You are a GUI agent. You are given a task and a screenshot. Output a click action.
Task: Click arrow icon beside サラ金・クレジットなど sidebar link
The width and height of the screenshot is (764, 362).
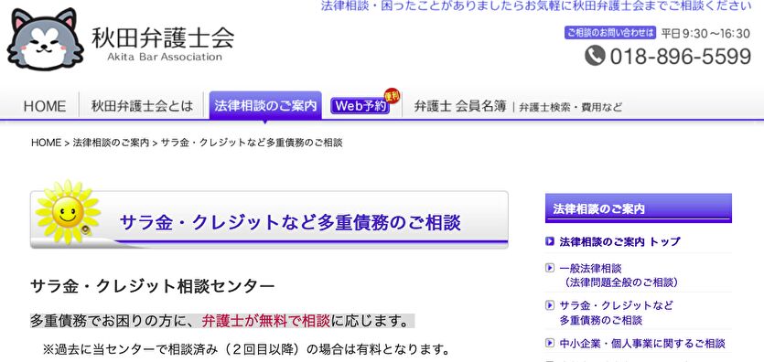550,305
